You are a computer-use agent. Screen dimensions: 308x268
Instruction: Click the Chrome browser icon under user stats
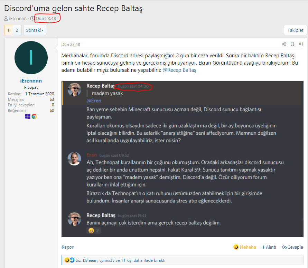pyautogui.click(x=34, y=116)
